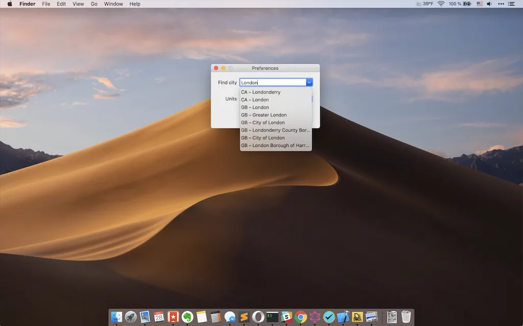523x326 pixels.
Task: Click inside the Find city text field
Action: [x=273, y=82]
